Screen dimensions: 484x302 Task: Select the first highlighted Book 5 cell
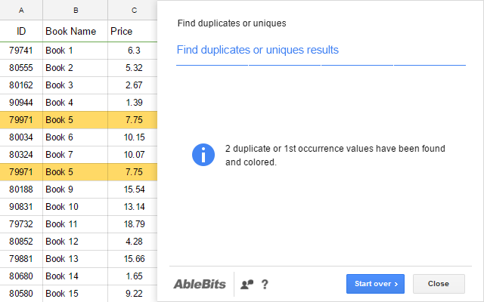[75, 119]
